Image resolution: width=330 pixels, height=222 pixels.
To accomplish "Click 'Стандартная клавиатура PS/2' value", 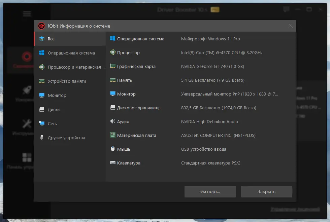I will (211, 163).
